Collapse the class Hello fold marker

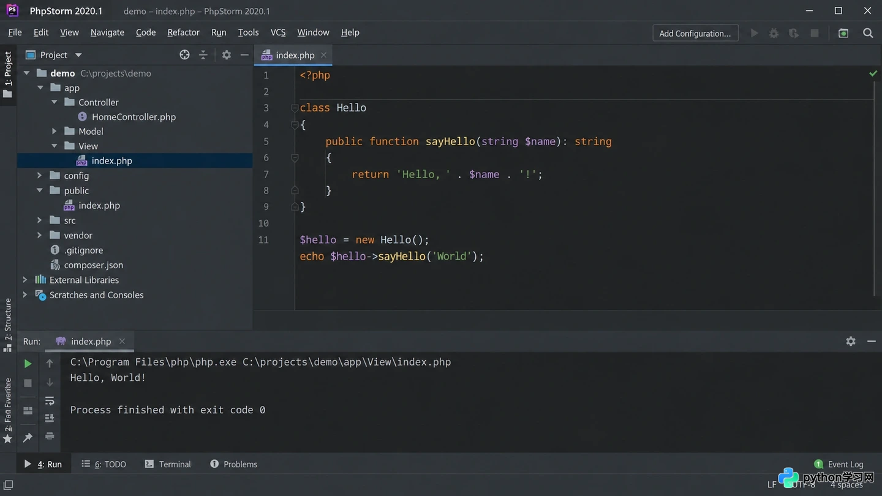[x=295, y=108]
